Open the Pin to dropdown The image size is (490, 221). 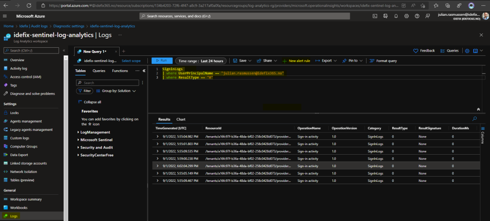click(x=352, y=61)
